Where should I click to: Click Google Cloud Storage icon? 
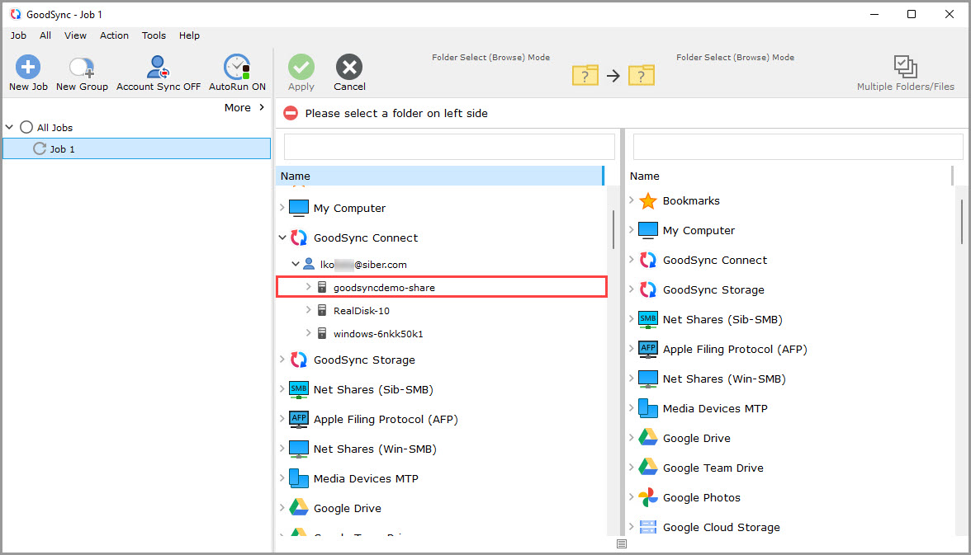[648, 527]
